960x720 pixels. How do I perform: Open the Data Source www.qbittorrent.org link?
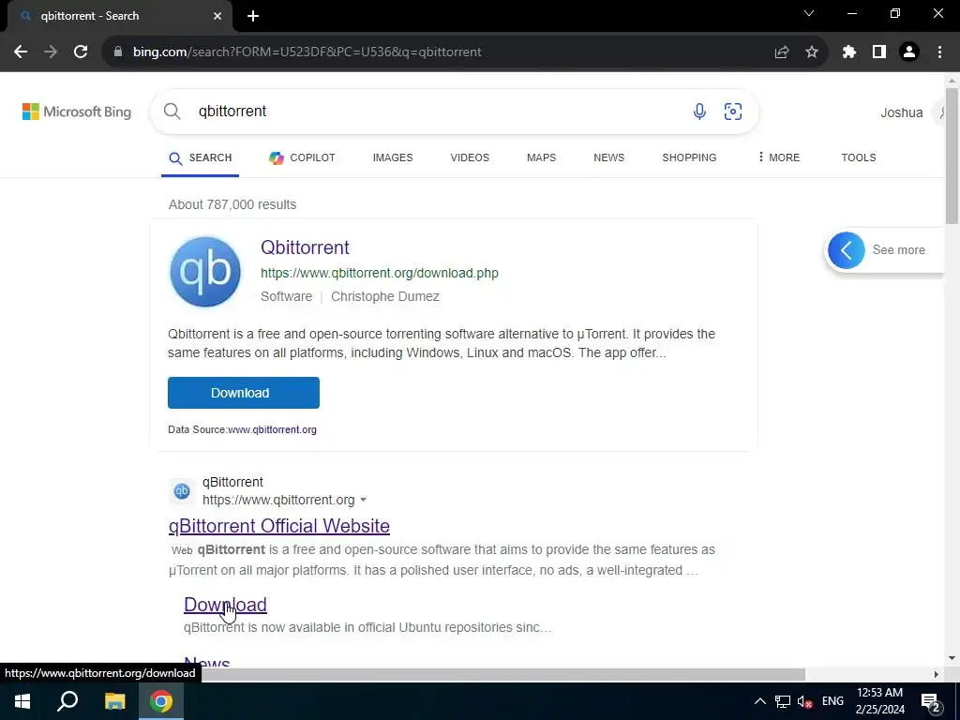pos(272,429)
